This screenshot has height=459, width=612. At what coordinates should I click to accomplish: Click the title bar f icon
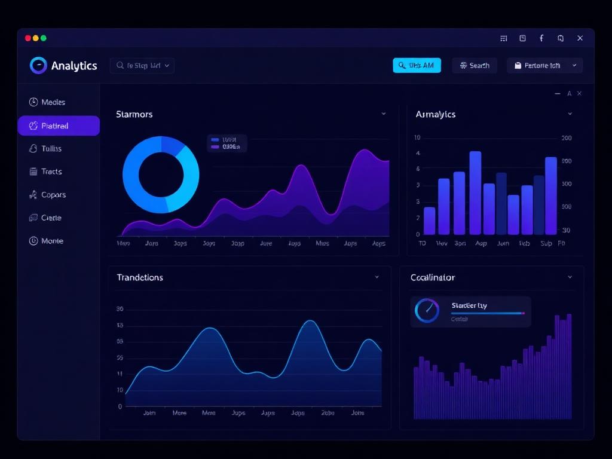coord(541,38)
